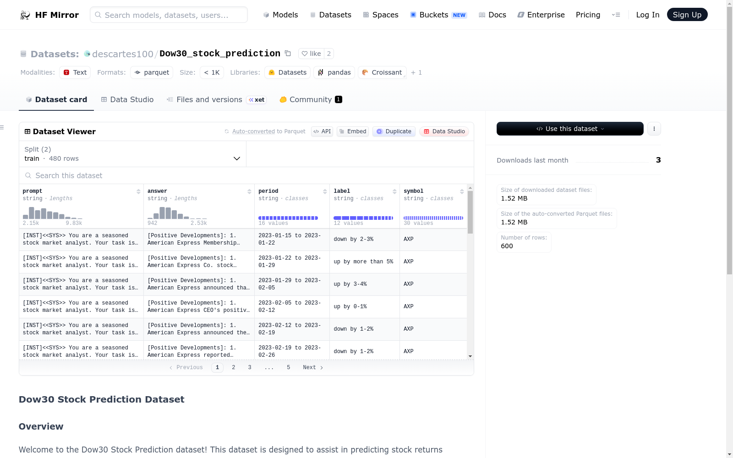Click the Sign Up button
733x458 pixels.
point(687,15)
